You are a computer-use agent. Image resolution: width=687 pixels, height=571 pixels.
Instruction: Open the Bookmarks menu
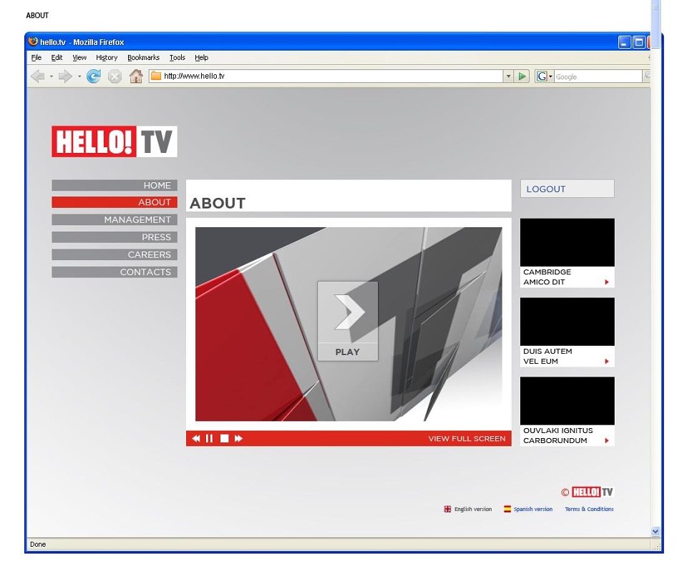click(x=143, y=58)
